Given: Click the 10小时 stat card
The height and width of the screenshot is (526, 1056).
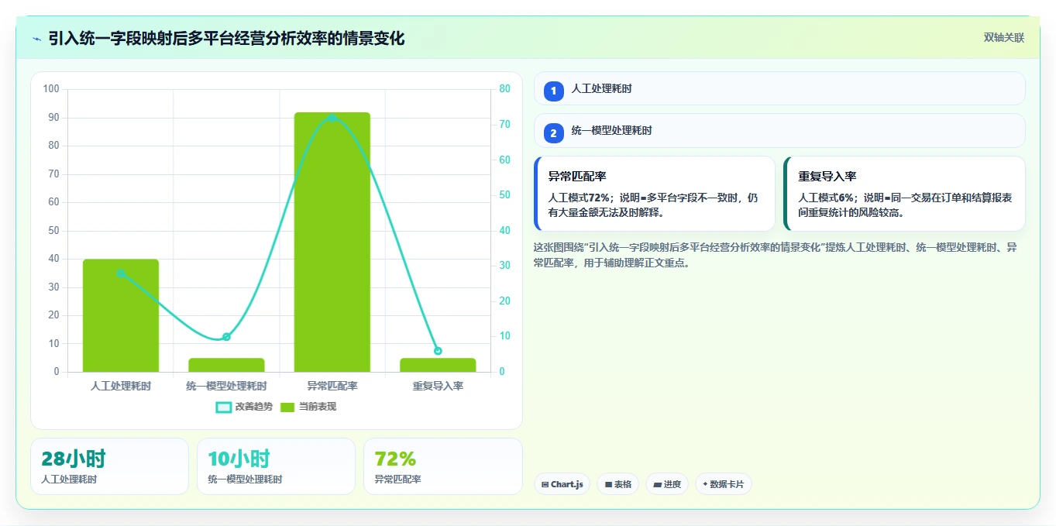Looking at the screenshot, I should (276, 466).
